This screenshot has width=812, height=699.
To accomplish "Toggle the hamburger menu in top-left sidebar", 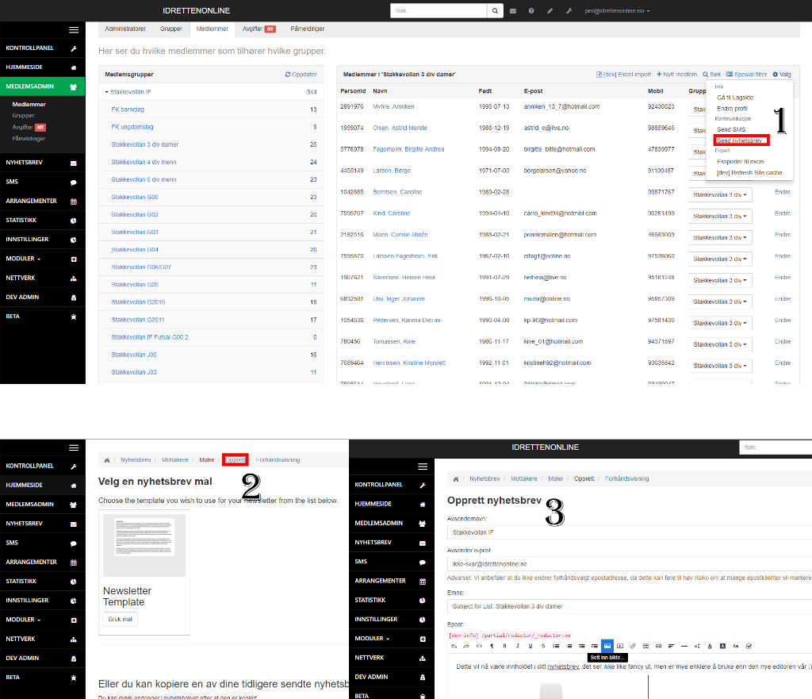I will pos(74,29).
